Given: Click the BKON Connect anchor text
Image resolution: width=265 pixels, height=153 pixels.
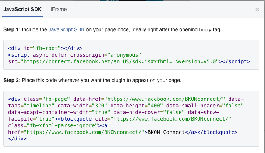Looking at the screenshot, I should [165, 132].
